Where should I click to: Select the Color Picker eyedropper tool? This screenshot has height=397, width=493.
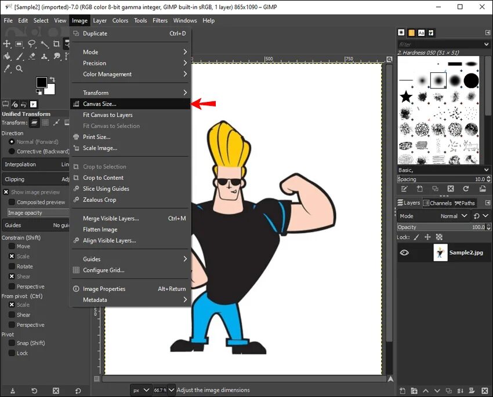(x=7, y=68)
